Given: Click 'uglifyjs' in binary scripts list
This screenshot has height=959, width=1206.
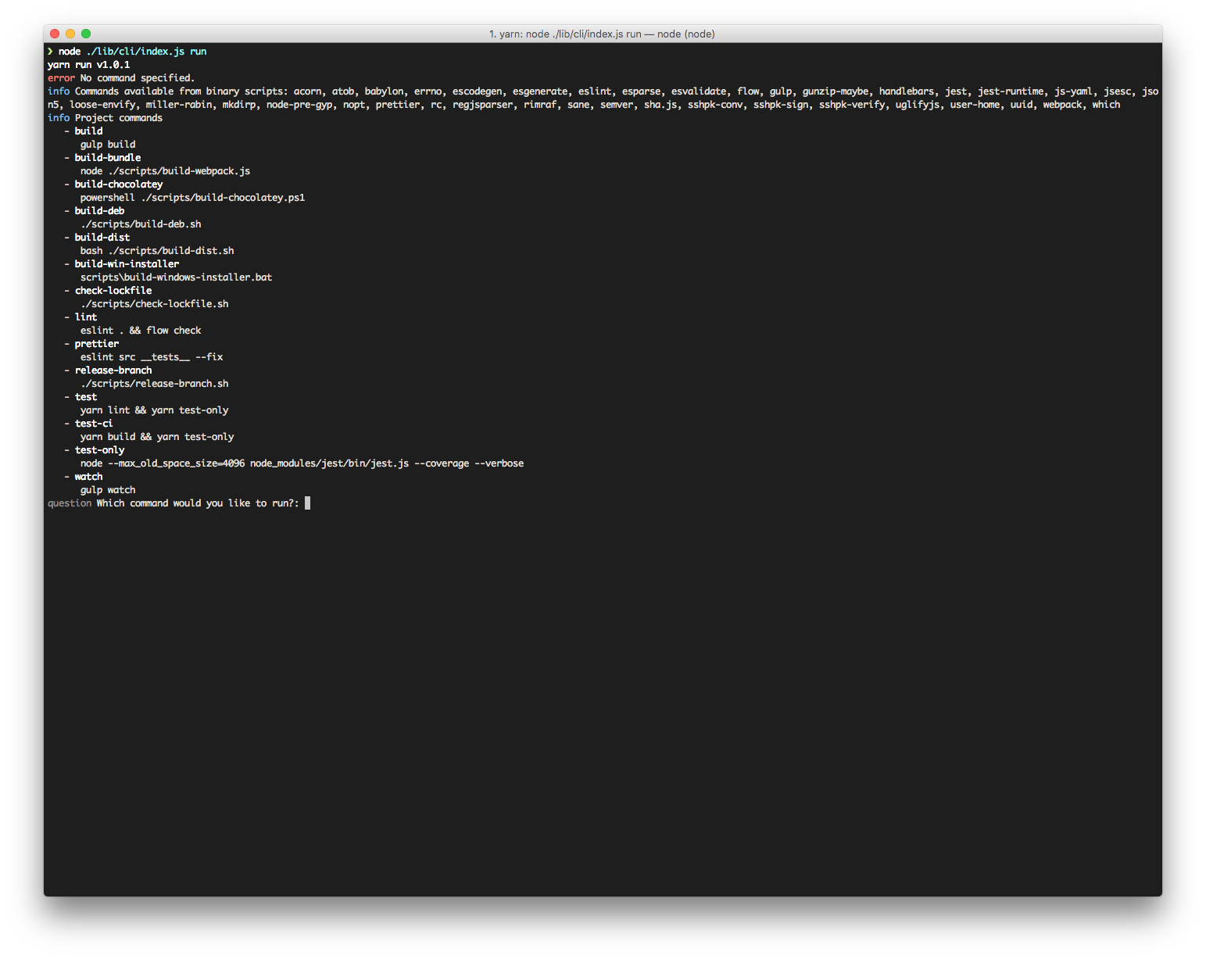Looking at the screenshot, I should [x=917, y=105].
